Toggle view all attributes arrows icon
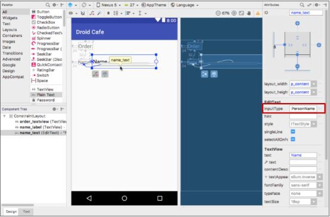This screenshot has width=330, height=217. coord(309,5)
